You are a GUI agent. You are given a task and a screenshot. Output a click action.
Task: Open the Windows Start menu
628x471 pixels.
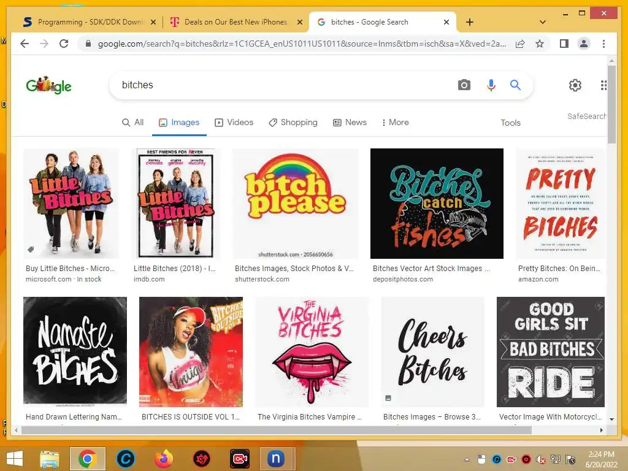click(x=15, y=459)
